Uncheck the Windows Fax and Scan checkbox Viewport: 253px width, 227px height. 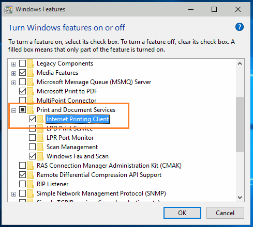pos(32,156)
